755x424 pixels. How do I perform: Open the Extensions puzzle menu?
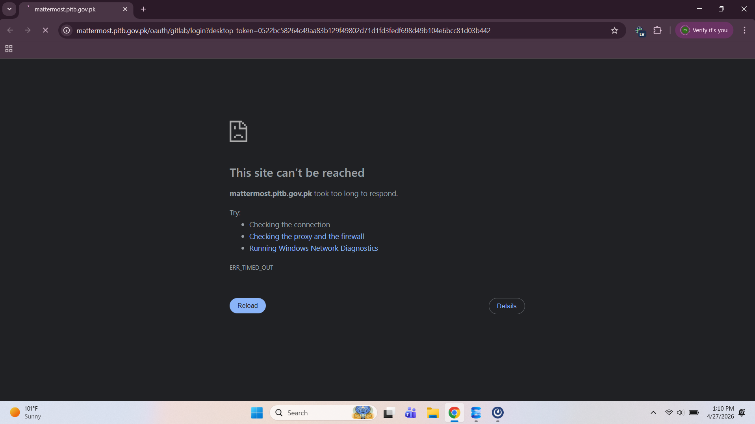point(657,30)
